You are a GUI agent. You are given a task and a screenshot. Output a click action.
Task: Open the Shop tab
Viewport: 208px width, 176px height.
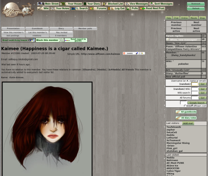(x=202, y=18)
